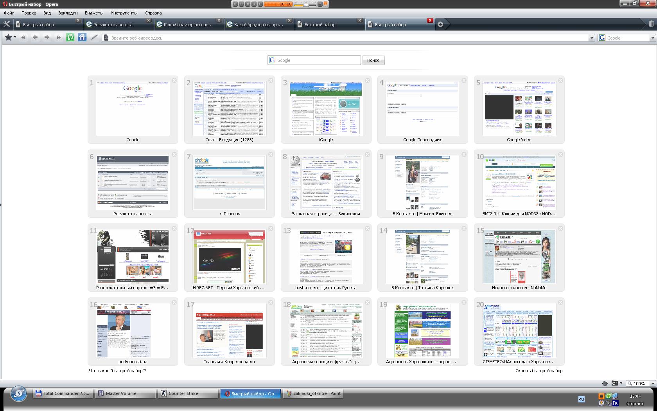This screenshot has width=657, height=411.
Task: Pause playback in media player bar
Action: tap(241, 4)
